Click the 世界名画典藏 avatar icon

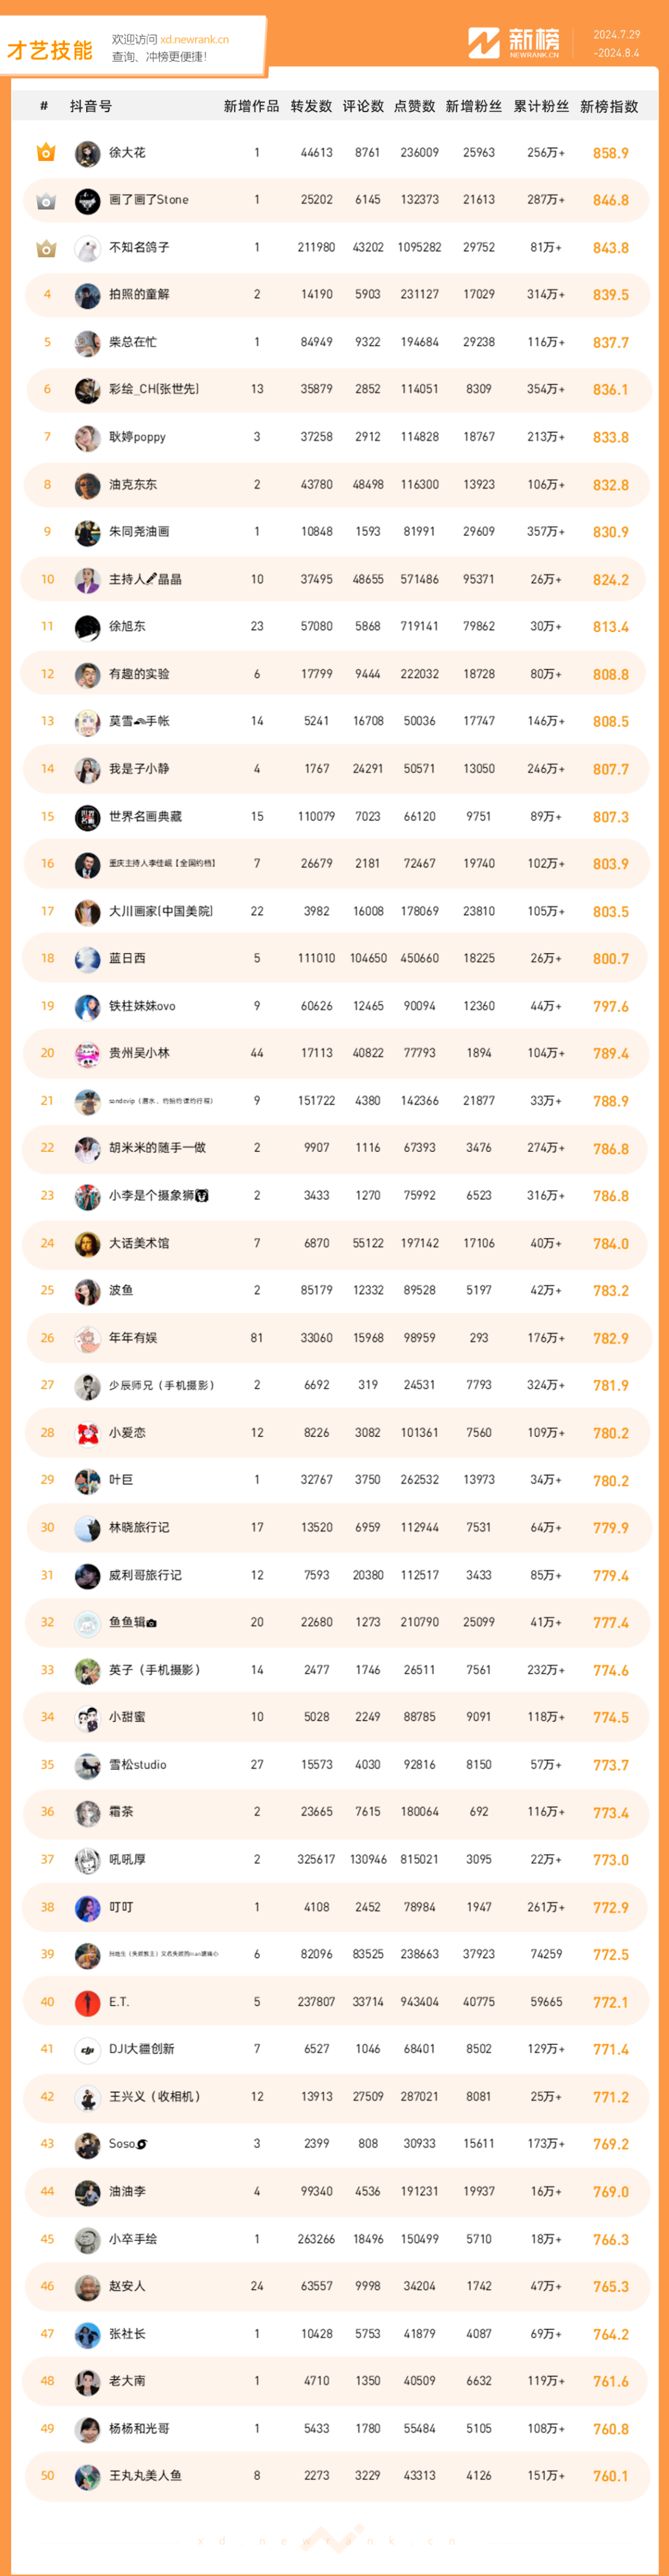(x=88, y=817)
